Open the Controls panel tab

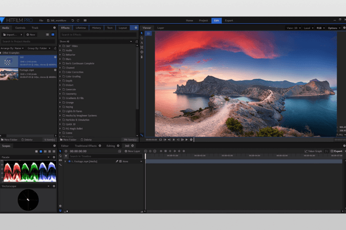20,28
